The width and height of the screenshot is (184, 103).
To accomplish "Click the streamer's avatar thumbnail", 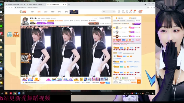I will point(25,21).
